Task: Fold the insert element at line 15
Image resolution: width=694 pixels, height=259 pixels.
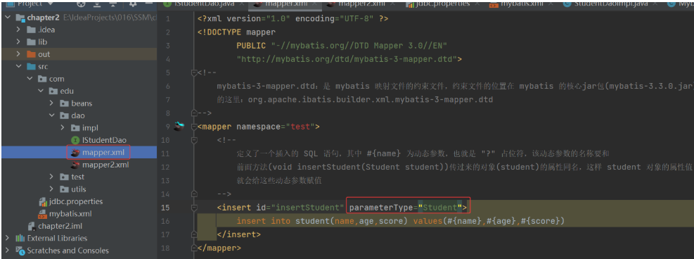Action: [194, 208]
